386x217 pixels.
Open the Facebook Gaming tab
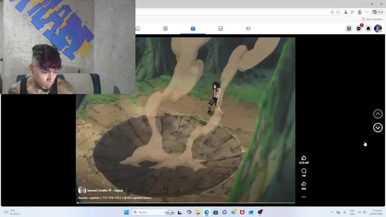tap(248, 29)
